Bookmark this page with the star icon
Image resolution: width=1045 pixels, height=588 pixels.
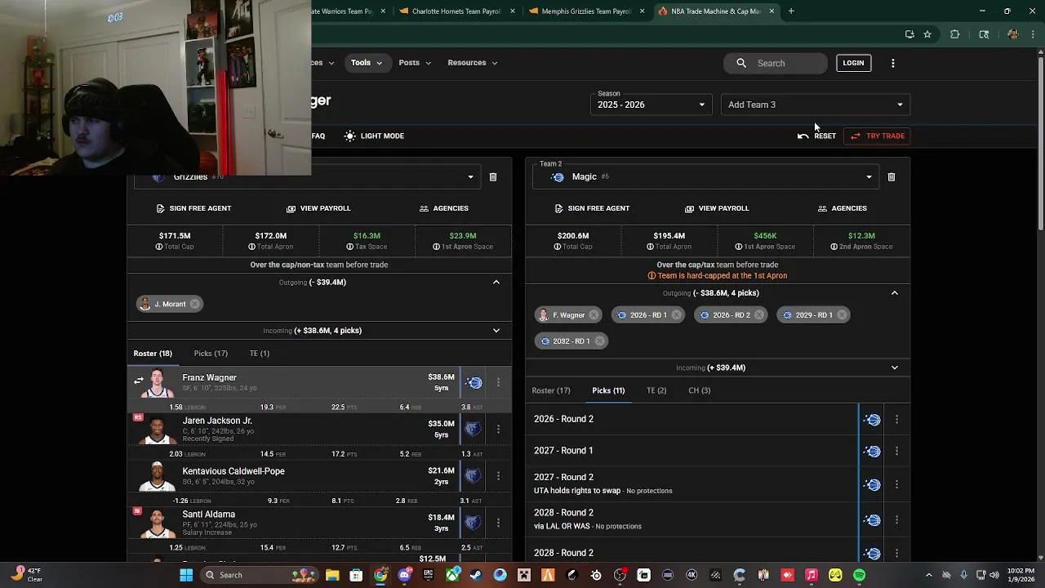[927, 34]
